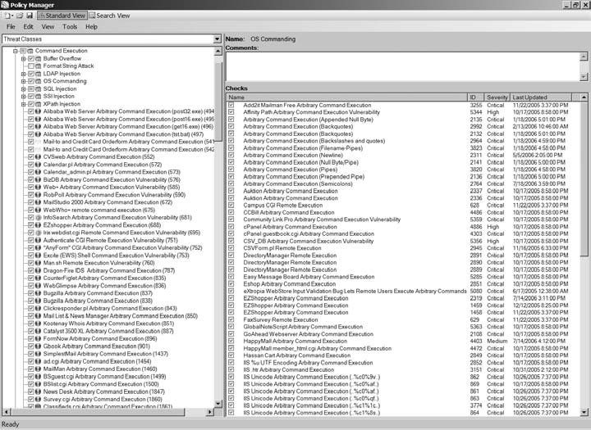Click globe icon for Bugzilla entry (837)
This screenshot has height=430, width=591.
point(38,293)
